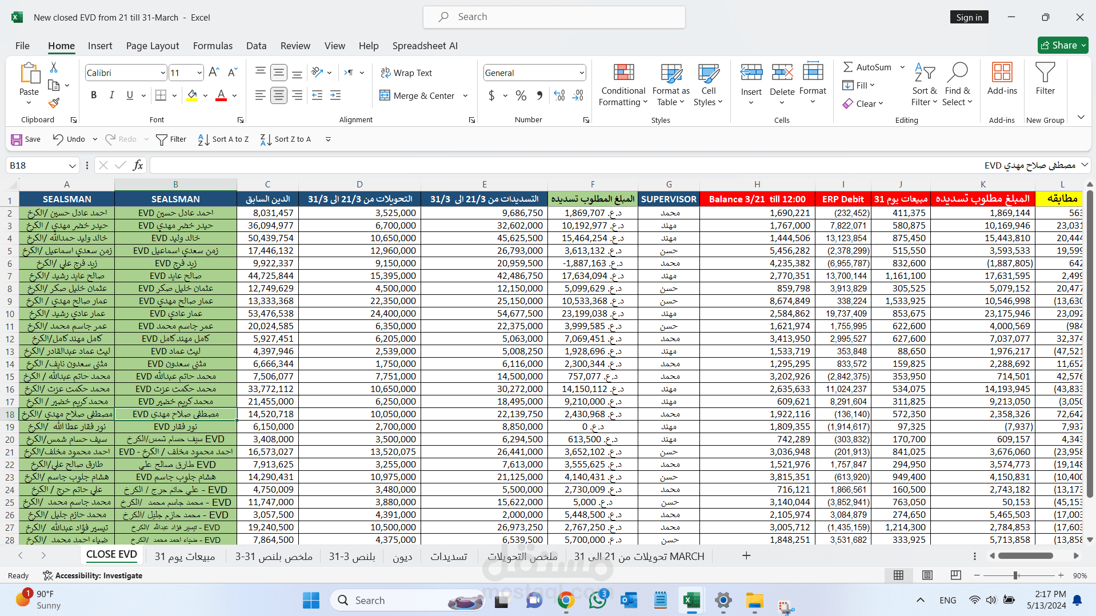Viewport: 1096px width, 616px height.
Task: Toggle Middle Align vertical alignment
Action: click(x=279, y=73)
